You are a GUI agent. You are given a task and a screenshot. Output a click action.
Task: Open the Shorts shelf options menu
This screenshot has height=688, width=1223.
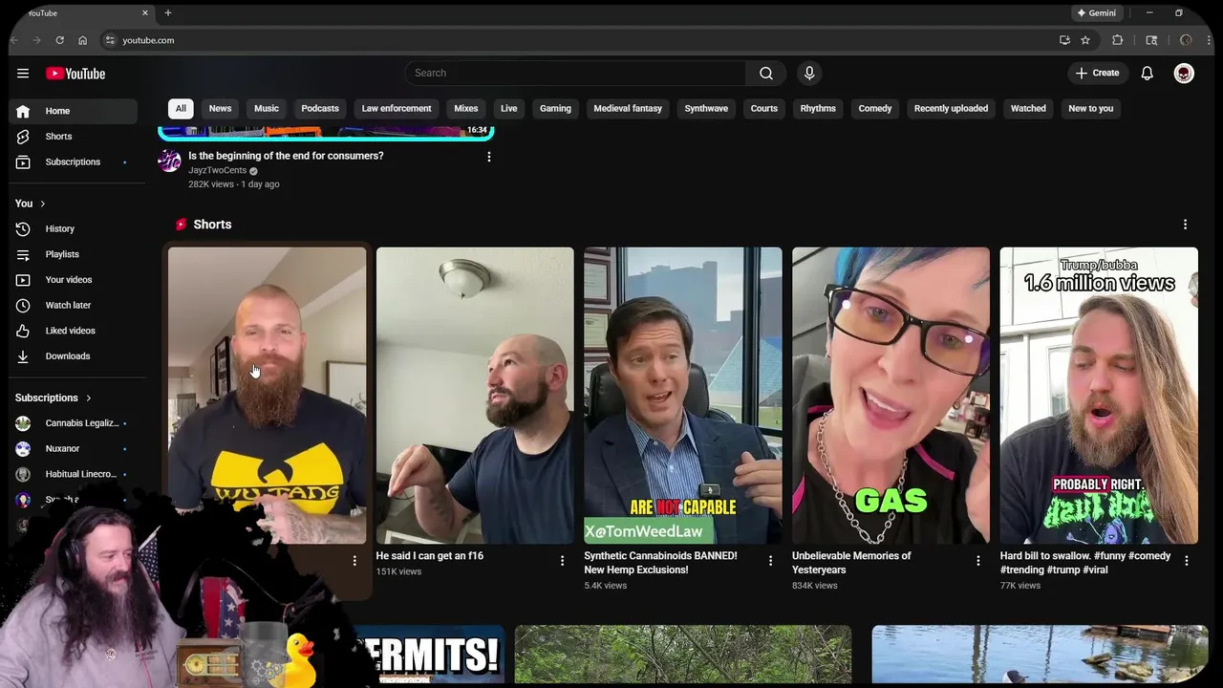click(1186, 225)
